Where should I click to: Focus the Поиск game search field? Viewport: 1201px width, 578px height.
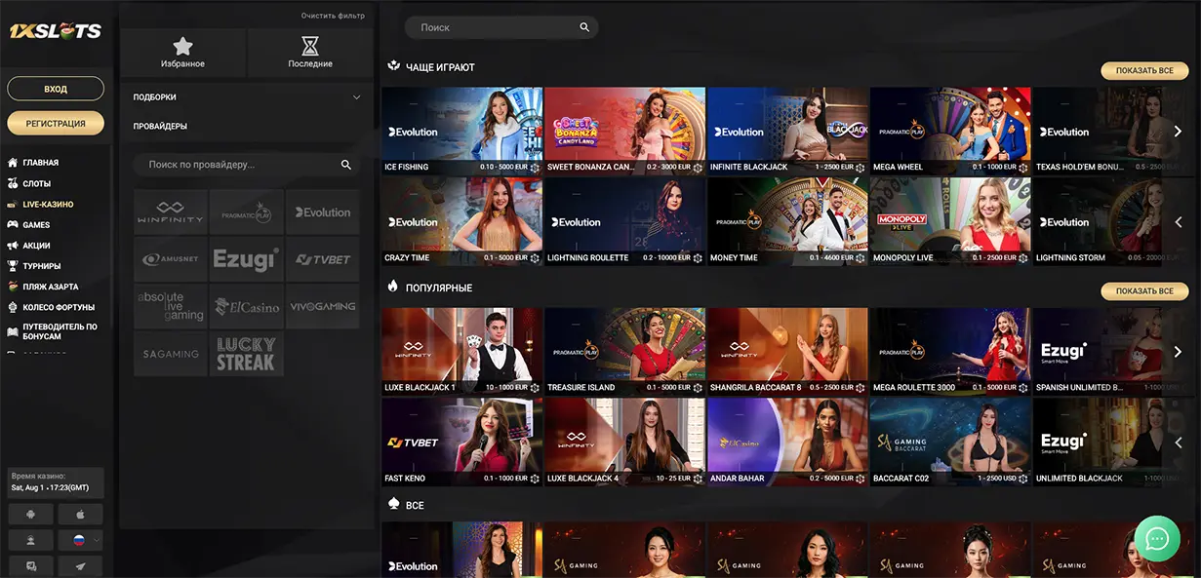(500, 27)
